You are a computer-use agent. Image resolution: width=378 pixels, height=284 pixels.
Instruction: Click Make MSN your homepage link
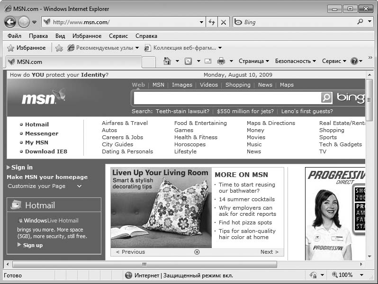[x=47, y=177]
